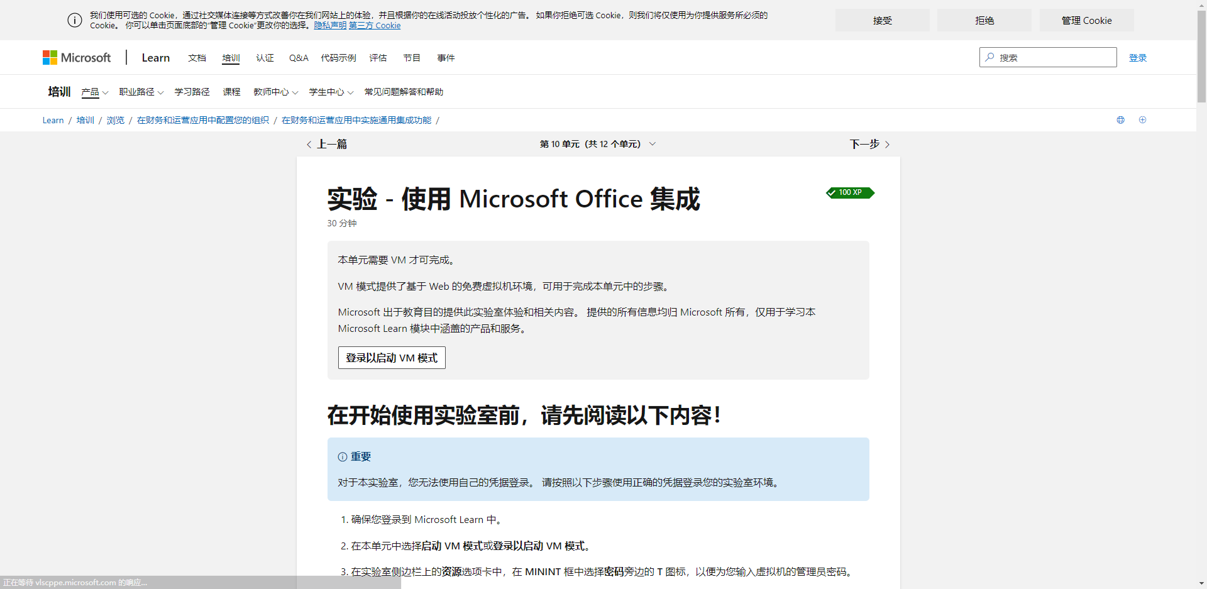Accept cookies with the 接受 button

[x=882, y=20]
